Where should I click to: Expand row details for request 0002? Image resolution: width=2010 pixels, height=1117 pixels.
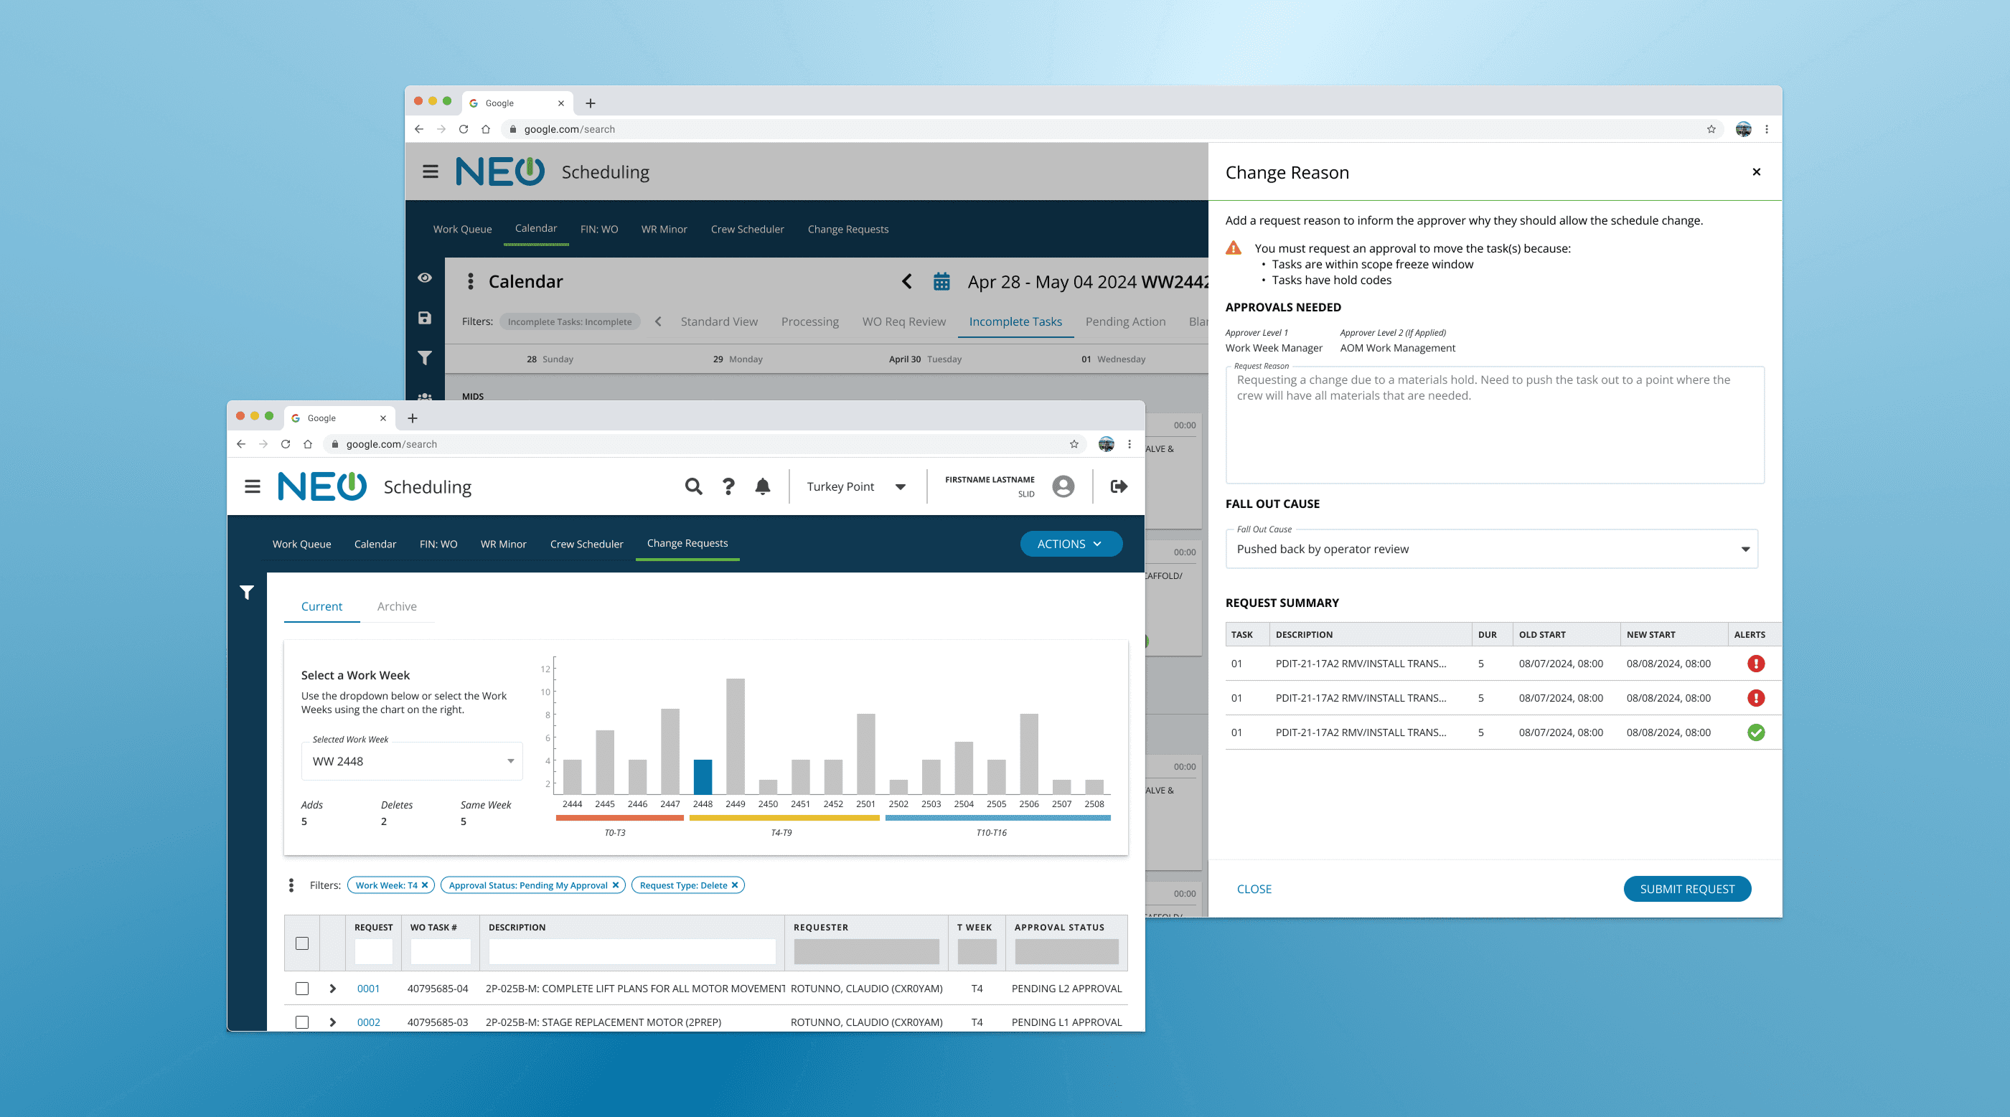(x=332, y=1022)
